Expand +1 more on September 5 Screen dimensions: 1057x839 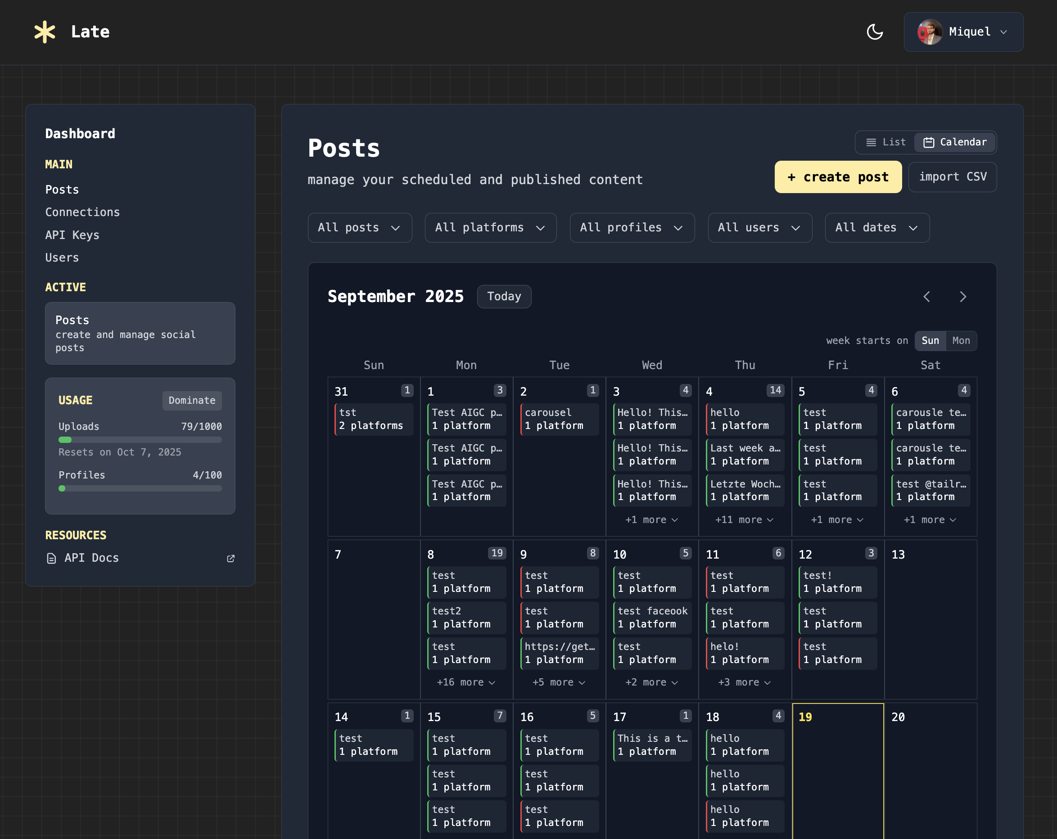tap(837, 519)
